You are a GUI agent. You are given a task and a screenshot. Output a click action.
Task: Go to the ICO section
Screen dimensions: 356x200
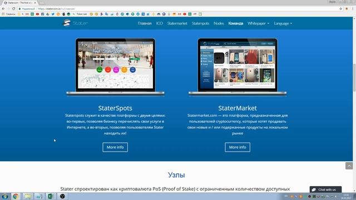click(x=160, y=23)
